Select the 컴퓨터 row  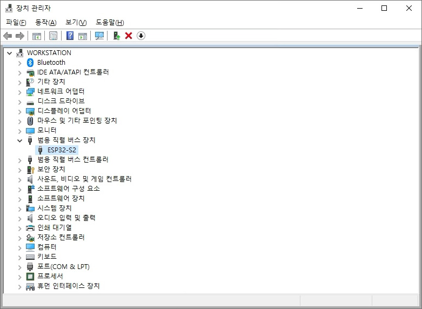(47, 247)
